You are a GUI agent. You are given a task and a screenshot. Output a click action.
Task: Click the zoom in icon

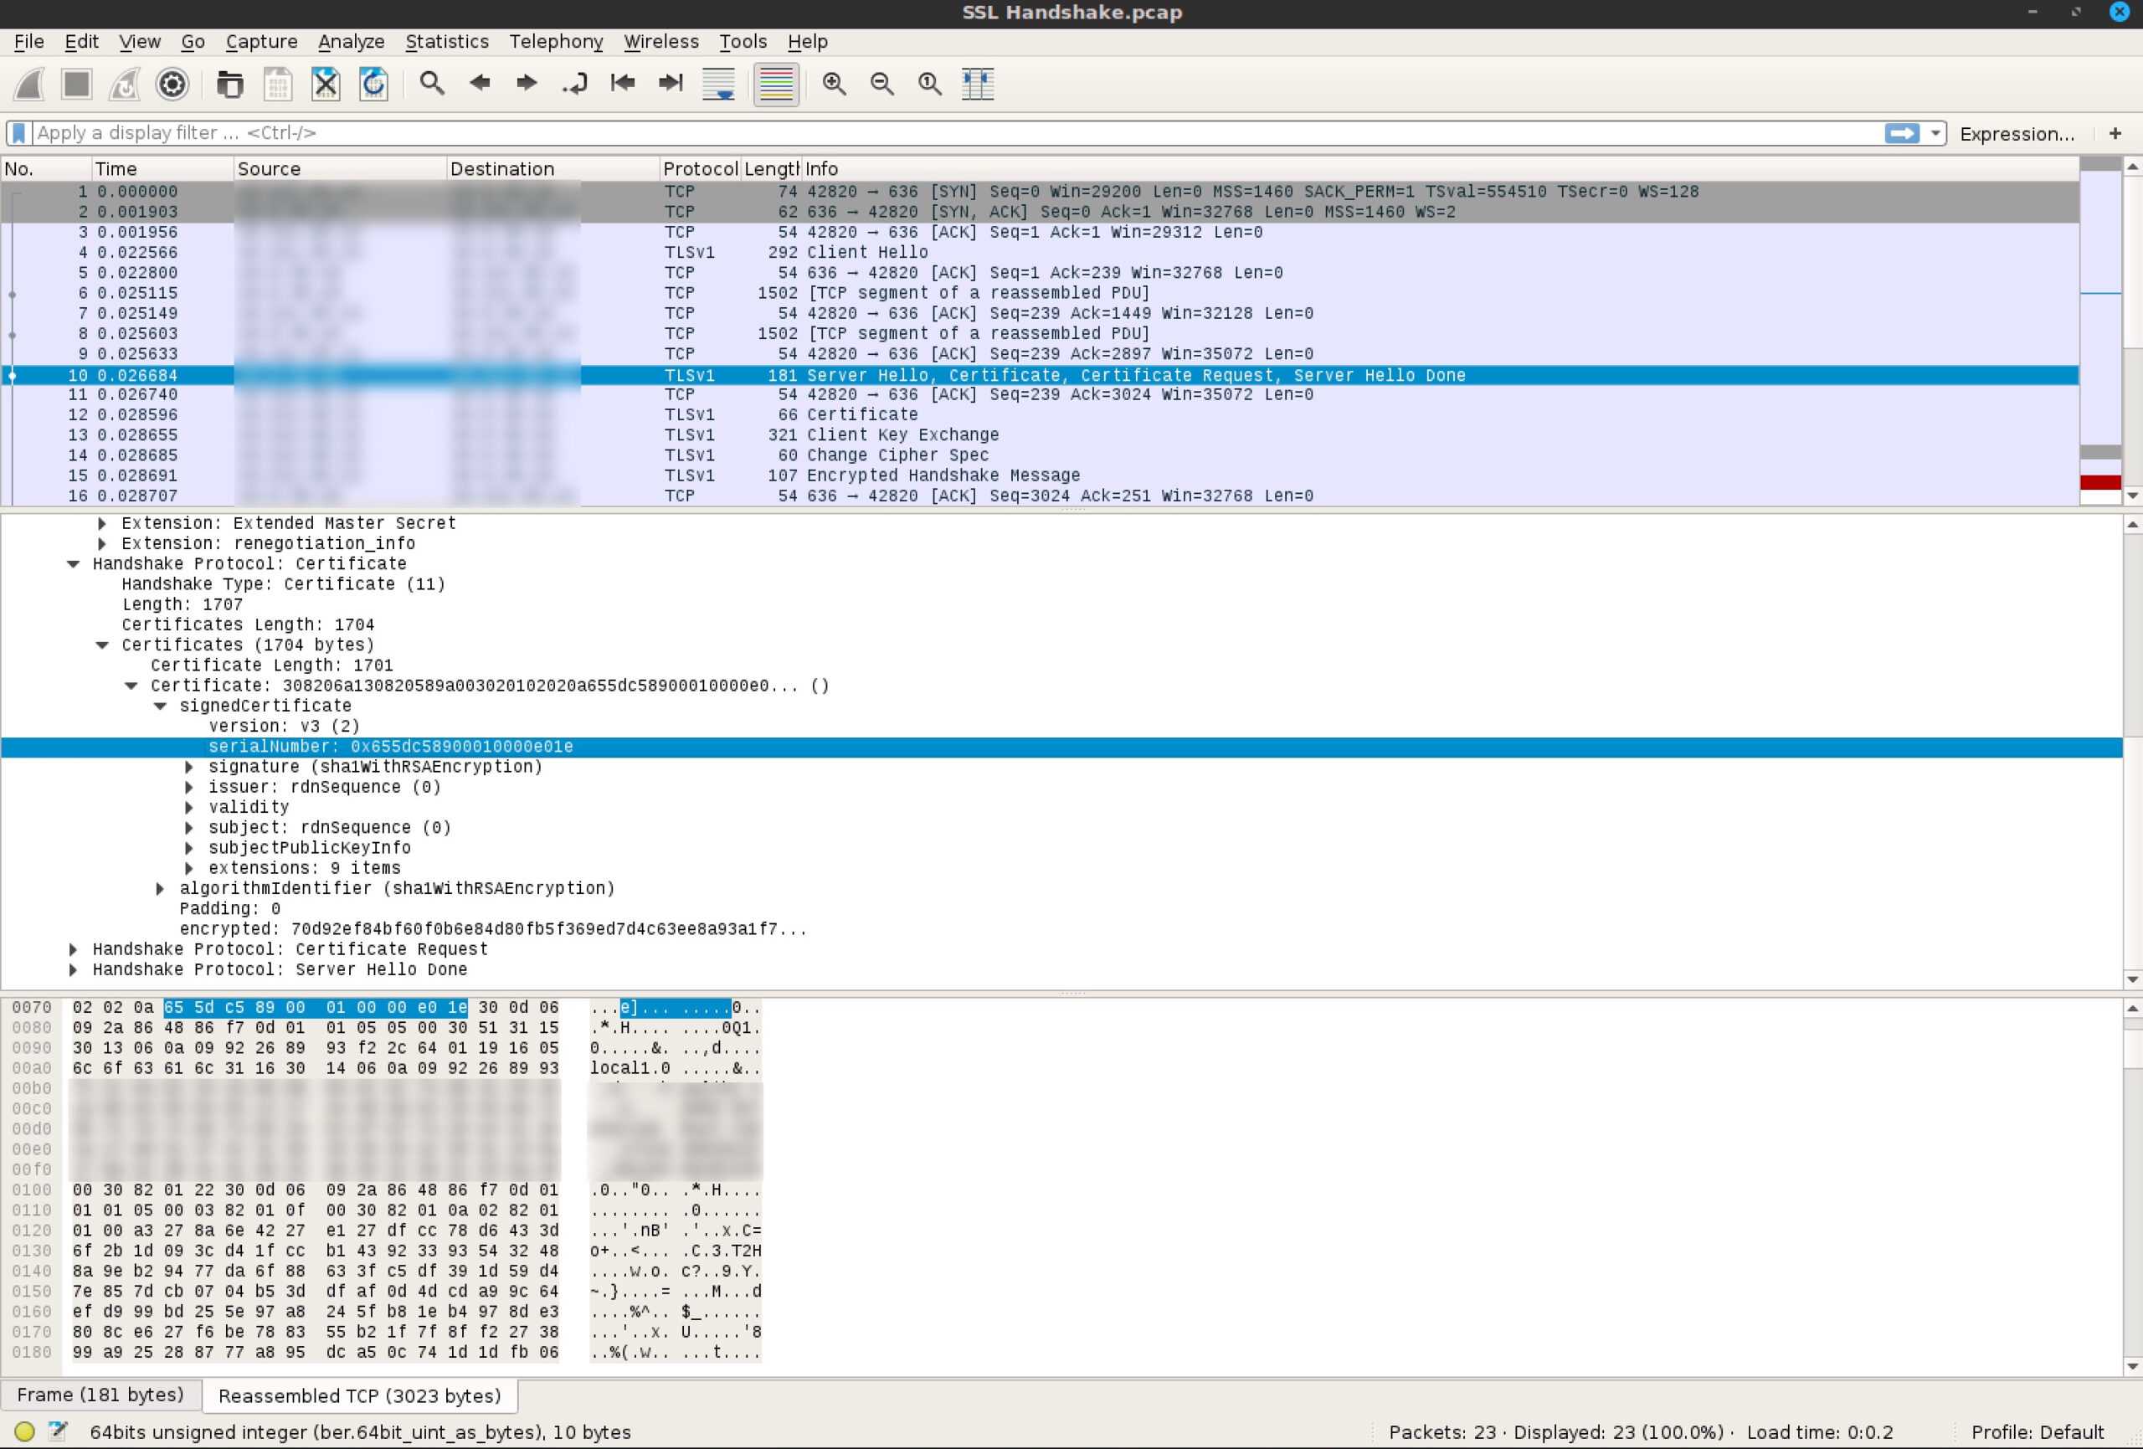pos(835,83)
